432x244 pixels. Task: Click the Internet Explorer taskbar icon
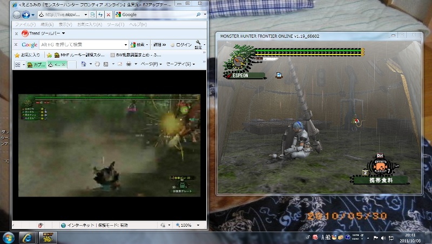point(27,238)
